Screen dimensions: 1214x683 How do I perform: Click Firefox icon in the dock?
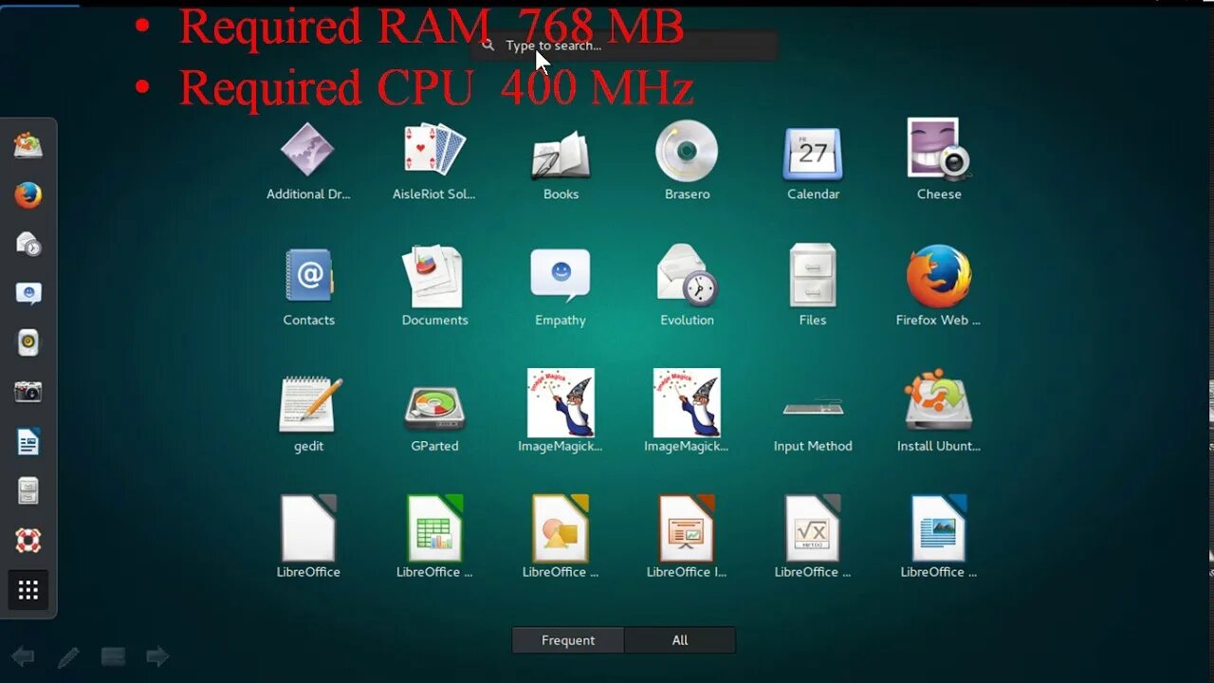[28, 194]
